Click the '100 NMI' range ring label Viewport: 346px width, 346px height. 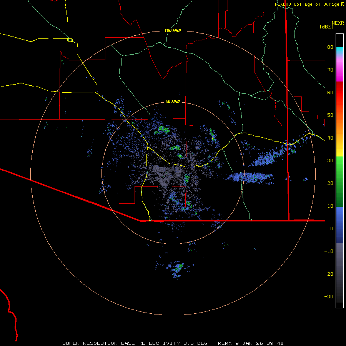pos(173,30)
